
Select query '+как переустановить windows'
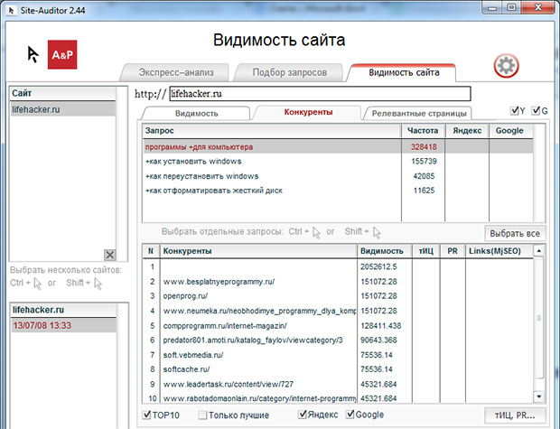pyautogui.click(x=338, y=176)
